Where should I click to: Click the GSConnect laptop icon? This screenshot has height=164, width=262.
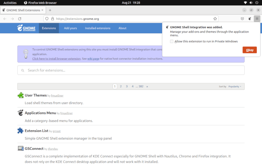pyautogui.click(x=21, y=148)
